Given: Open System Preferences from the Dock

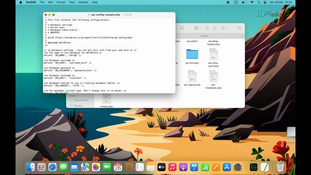Looking at the screenshot, I should tap(238, 167).
